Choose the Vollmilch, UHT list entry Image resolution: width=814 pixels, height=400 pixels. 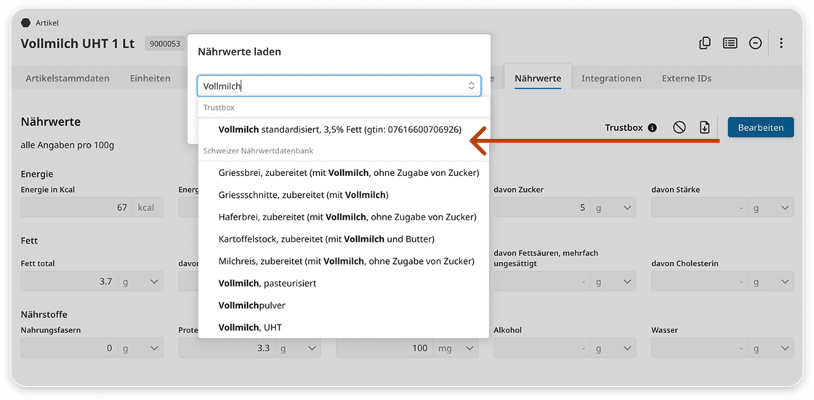pyautogui.click(x=250, y=327)
